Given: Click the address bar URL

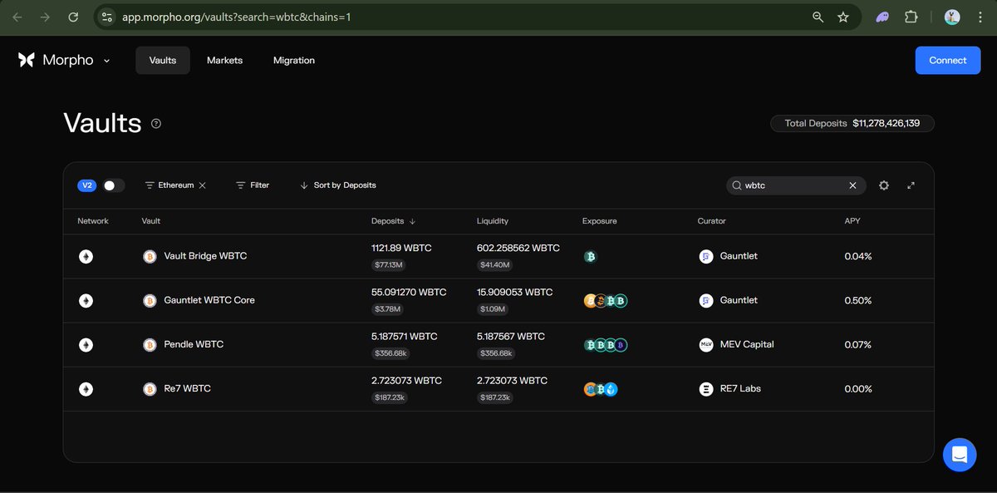Looking at the screenshot, I should [x=237, y=17].
